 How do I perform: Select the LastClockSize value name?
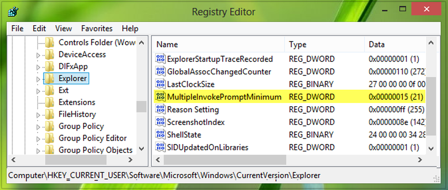tap(191, 84)
